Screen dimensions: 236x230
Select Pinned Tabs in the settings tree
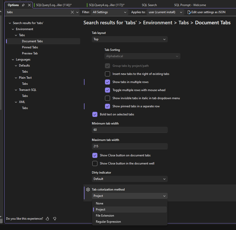pyautogui.click(x=30, y=47)
